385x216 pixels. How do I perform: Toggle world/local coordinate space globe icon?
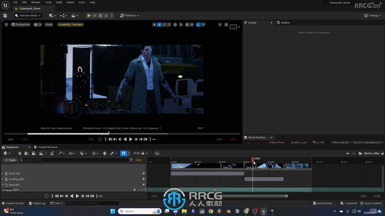click(x=175, y=25)
